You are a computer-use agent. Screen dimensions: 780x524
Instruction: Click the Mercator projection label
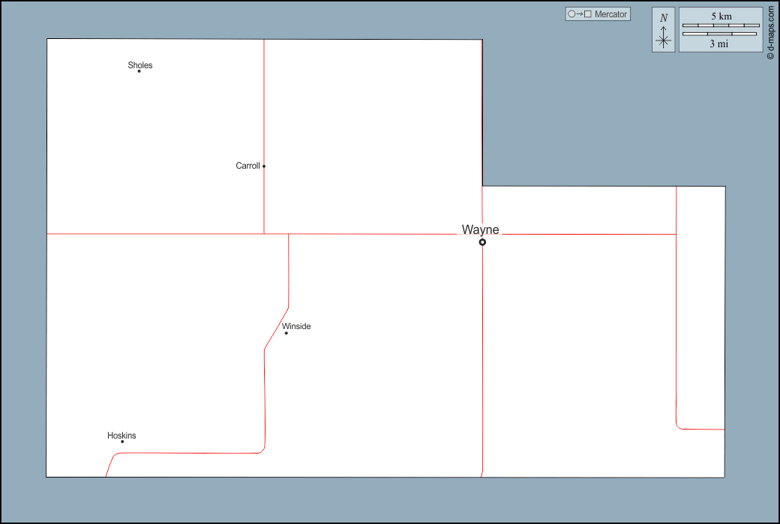click(x=610, y=14)
